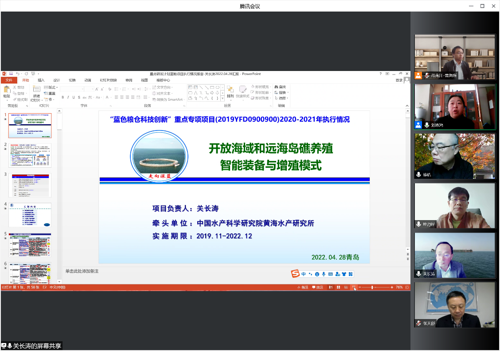Toggle the Comments (批注) pane in status bar

point(318,288)
